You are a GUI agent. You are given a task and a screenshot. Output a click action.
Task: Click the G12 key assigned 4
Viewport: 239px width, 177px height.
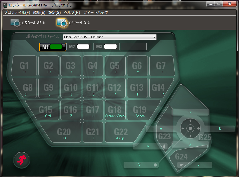pos(115,88)
